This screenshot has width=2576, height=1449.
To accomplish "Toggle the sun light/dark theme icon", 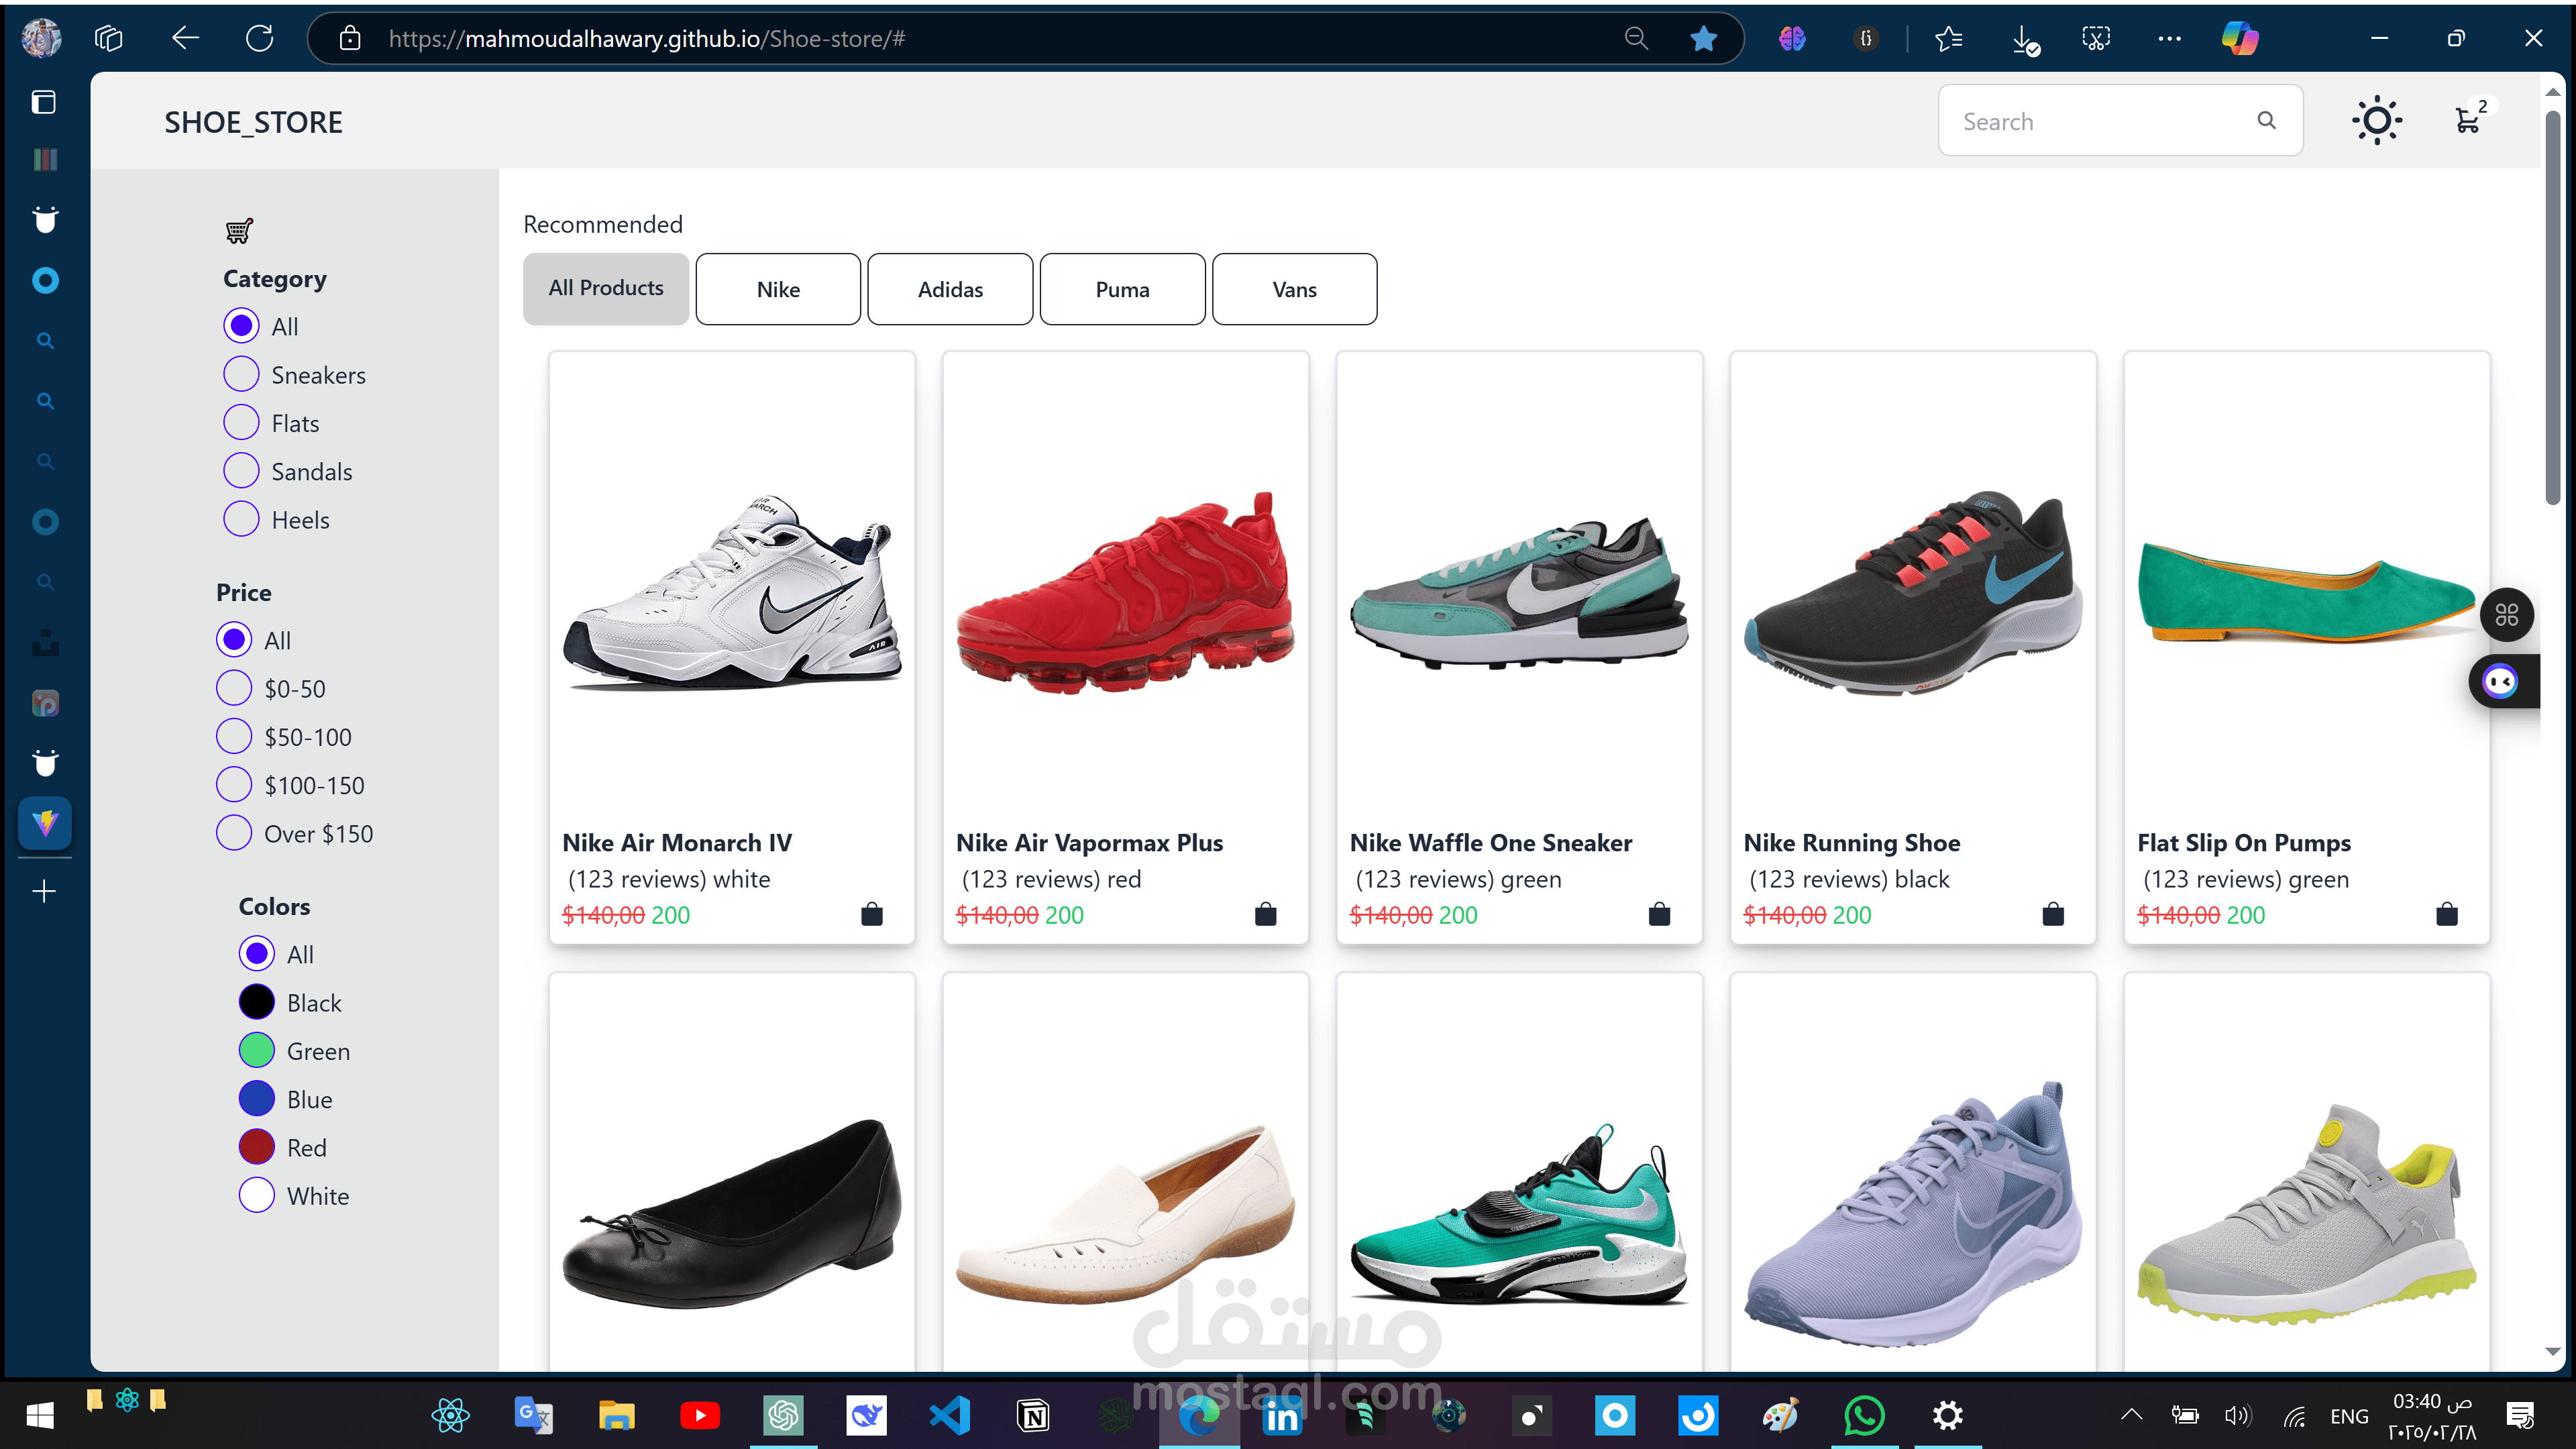I will (x=2376, y=121).
